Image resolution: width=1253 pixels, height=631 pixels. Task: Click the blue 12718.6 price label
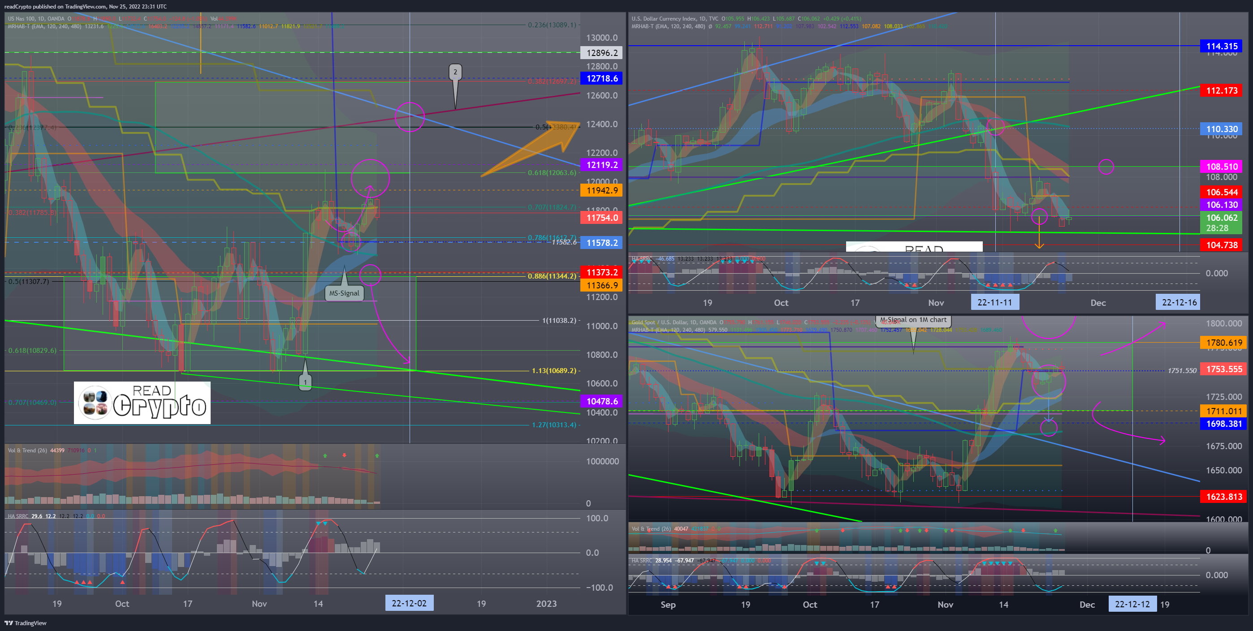(602, 78)
